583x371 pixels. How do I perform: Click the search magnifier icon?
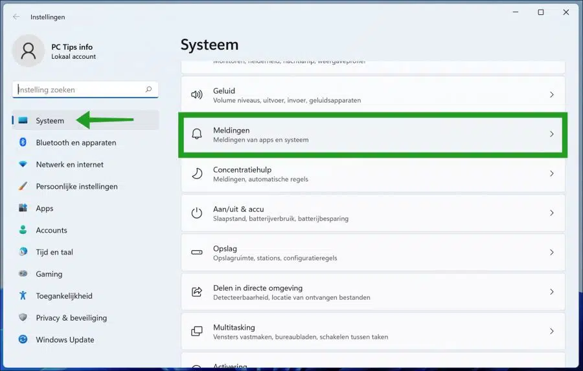(148, 89)
